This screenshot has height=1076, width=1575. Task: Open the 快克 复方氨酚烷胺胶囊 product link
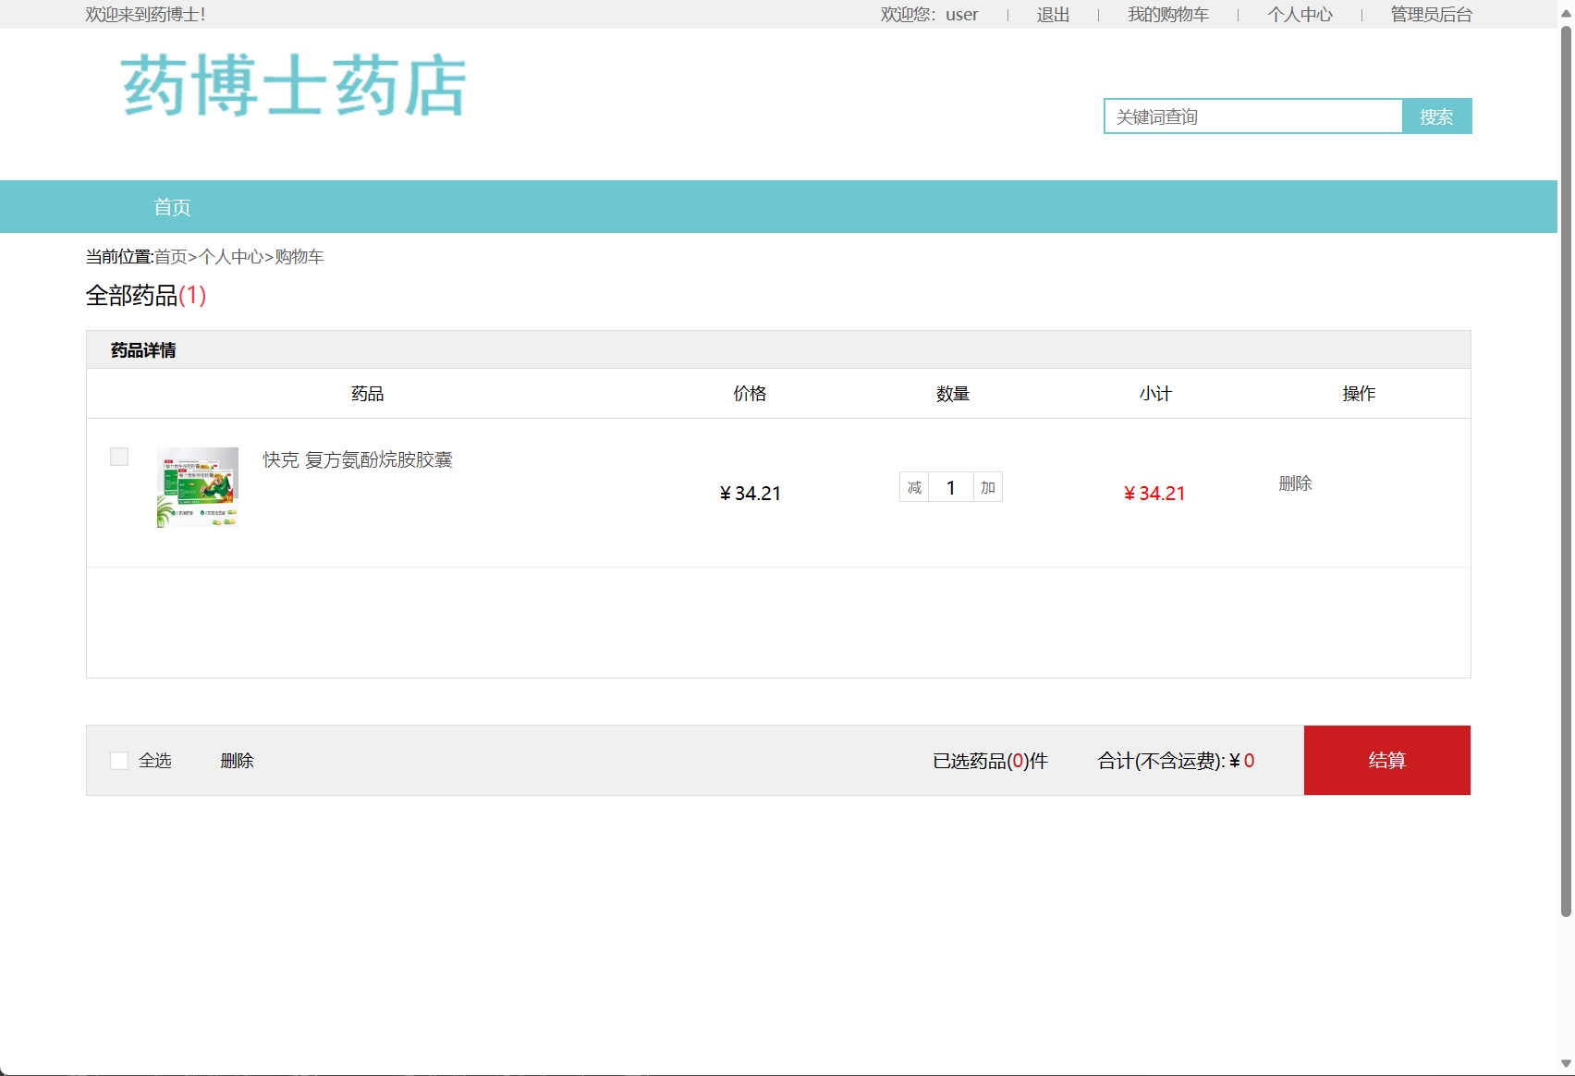coord(357,459)
